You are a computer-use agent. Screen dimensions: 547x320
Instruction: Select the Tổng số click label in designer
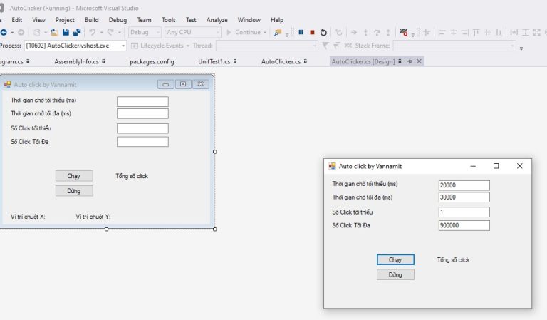click(x=132, y=176)
